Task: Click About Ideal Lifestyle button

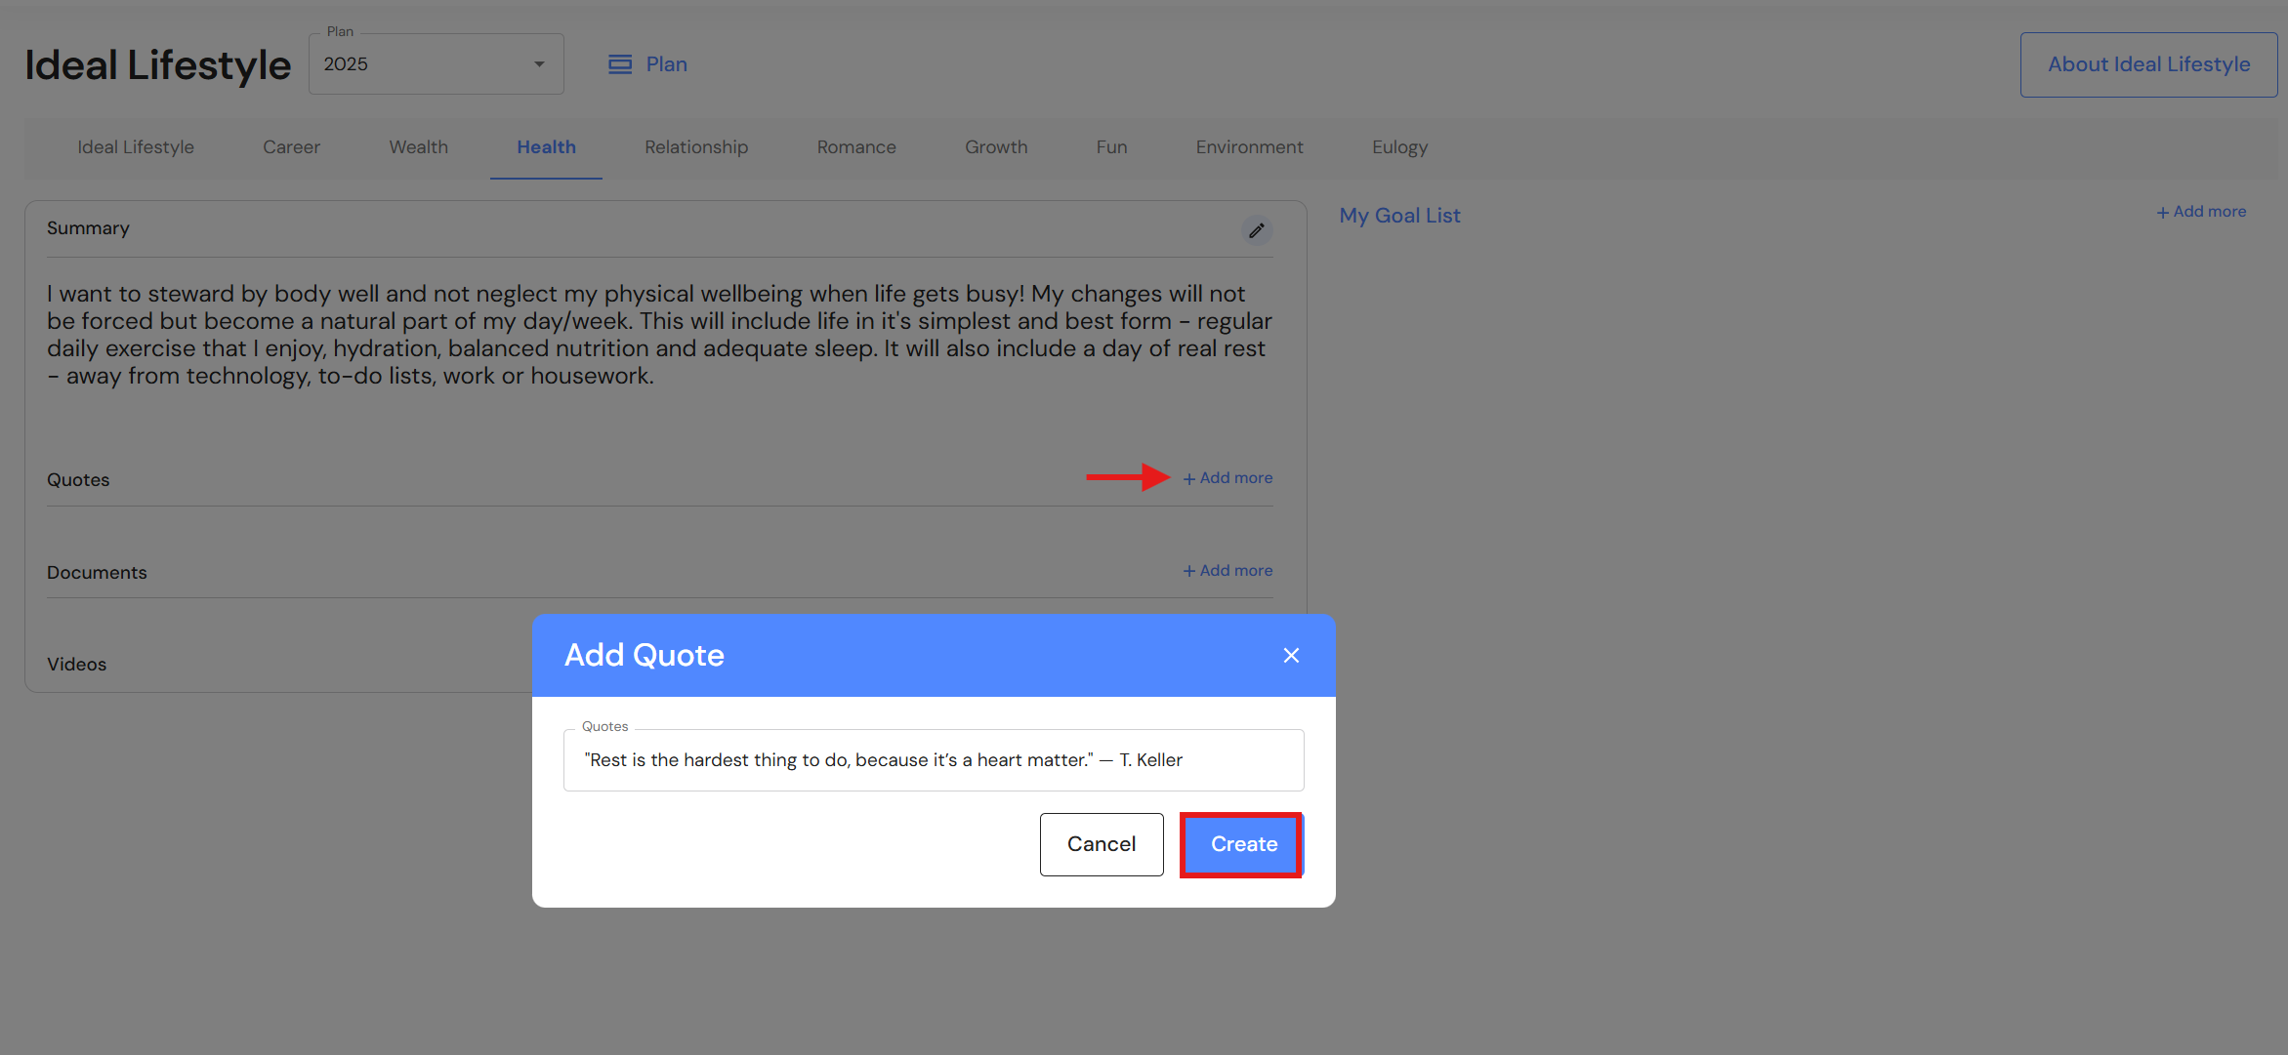Action: 2148,64
